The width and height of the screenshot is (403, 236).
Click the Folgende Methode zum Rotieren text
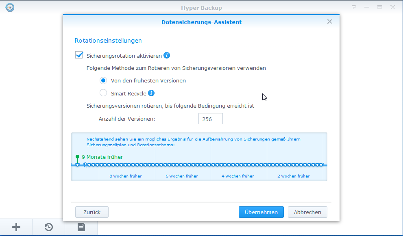176,68
